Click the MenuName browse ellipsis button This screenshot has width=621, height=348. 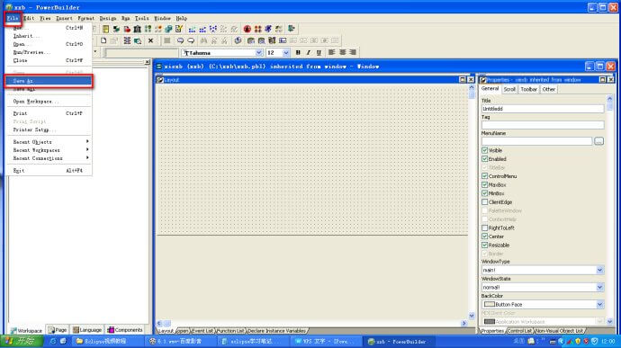(598, 141)
